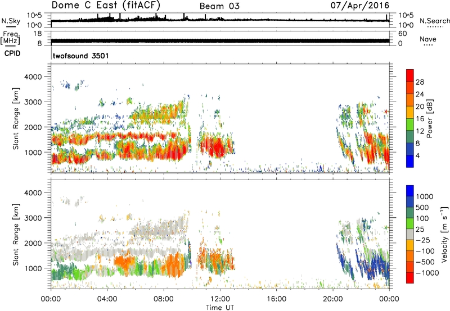Image resolution: width=450 pixels, height=311 pixels.
Task: Click the 'CPID' label
Action: [12, 53]
